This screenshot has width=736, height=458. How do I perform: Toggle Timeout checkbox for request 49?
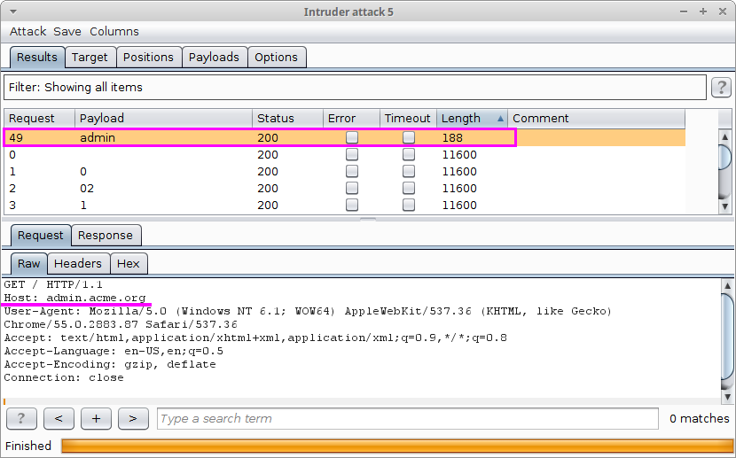point(409,137)
